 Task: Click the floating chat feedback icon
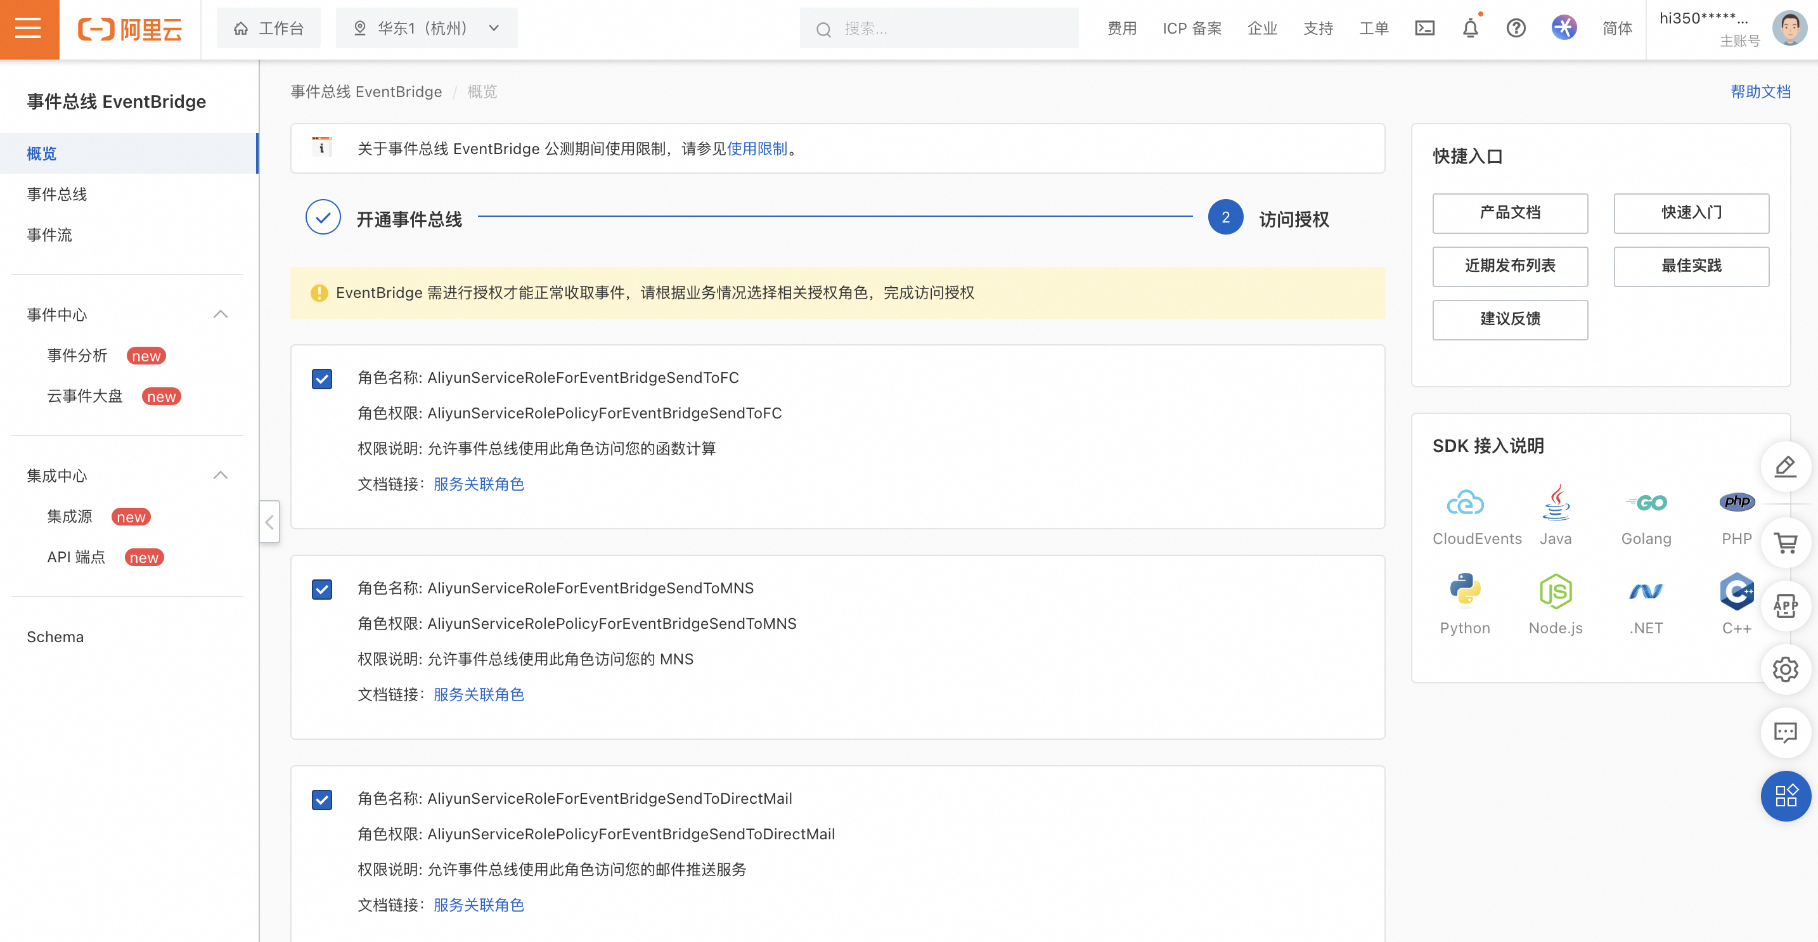pyautogui.click(x=1785, y=732)
